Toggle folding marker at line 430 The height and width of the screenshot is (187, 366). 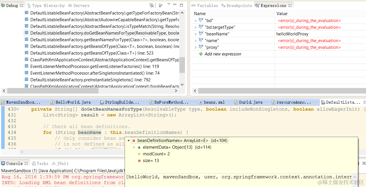18,109
